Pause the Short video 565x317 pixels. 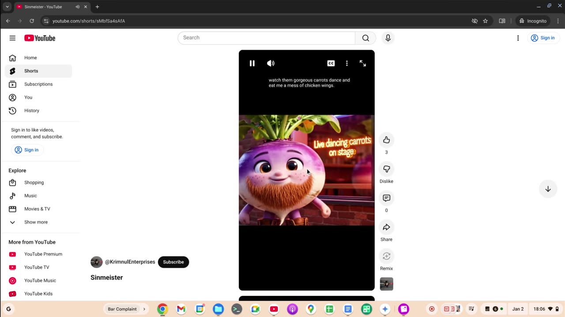pos(252,63)
